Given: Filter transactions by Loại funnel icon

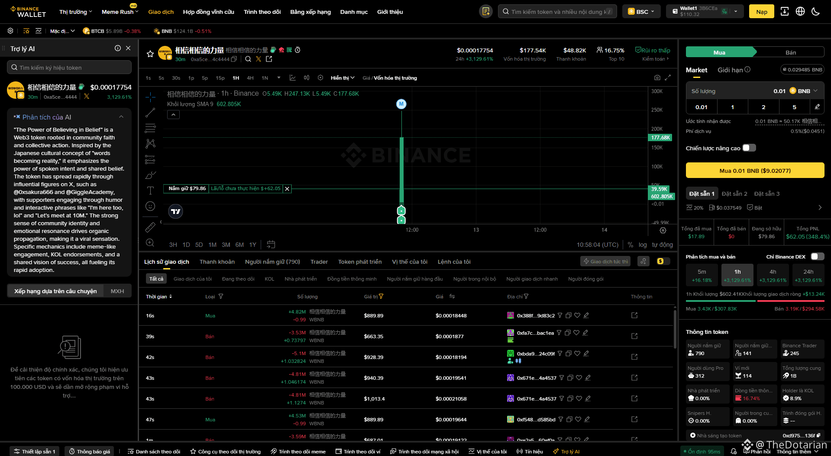Looking at the screenshot, I should [x=221, y=297].
